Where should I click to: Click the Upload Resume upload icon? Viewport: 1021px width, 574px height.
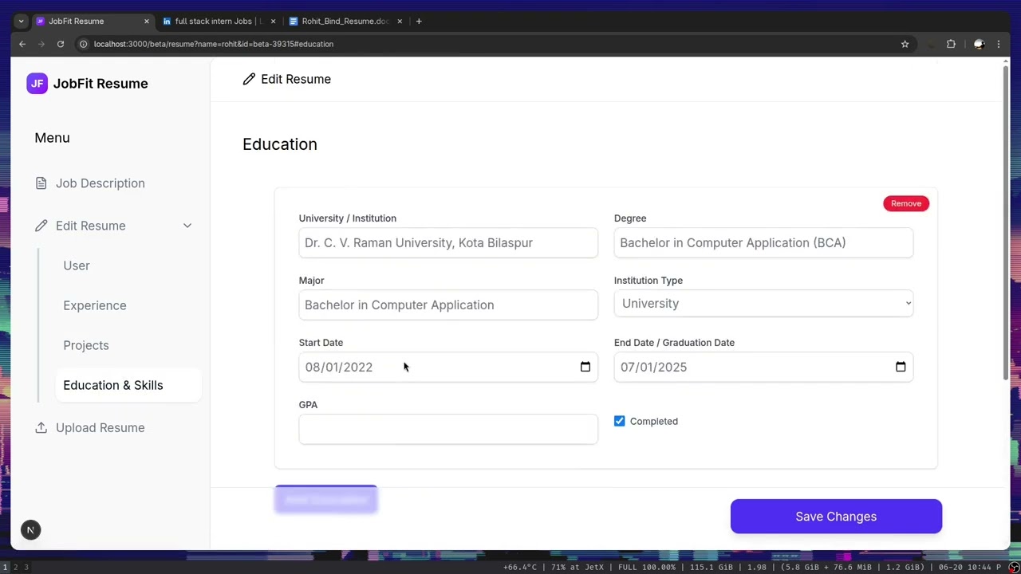41,428
